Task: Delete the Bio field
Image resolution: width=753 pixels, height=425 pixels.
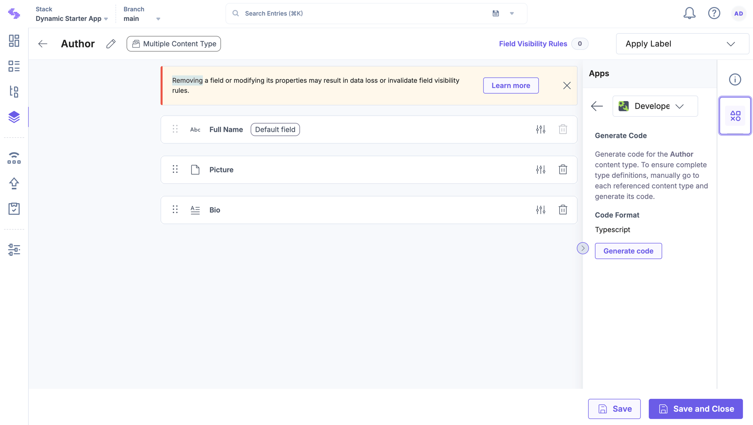Action: click(563, 210)
